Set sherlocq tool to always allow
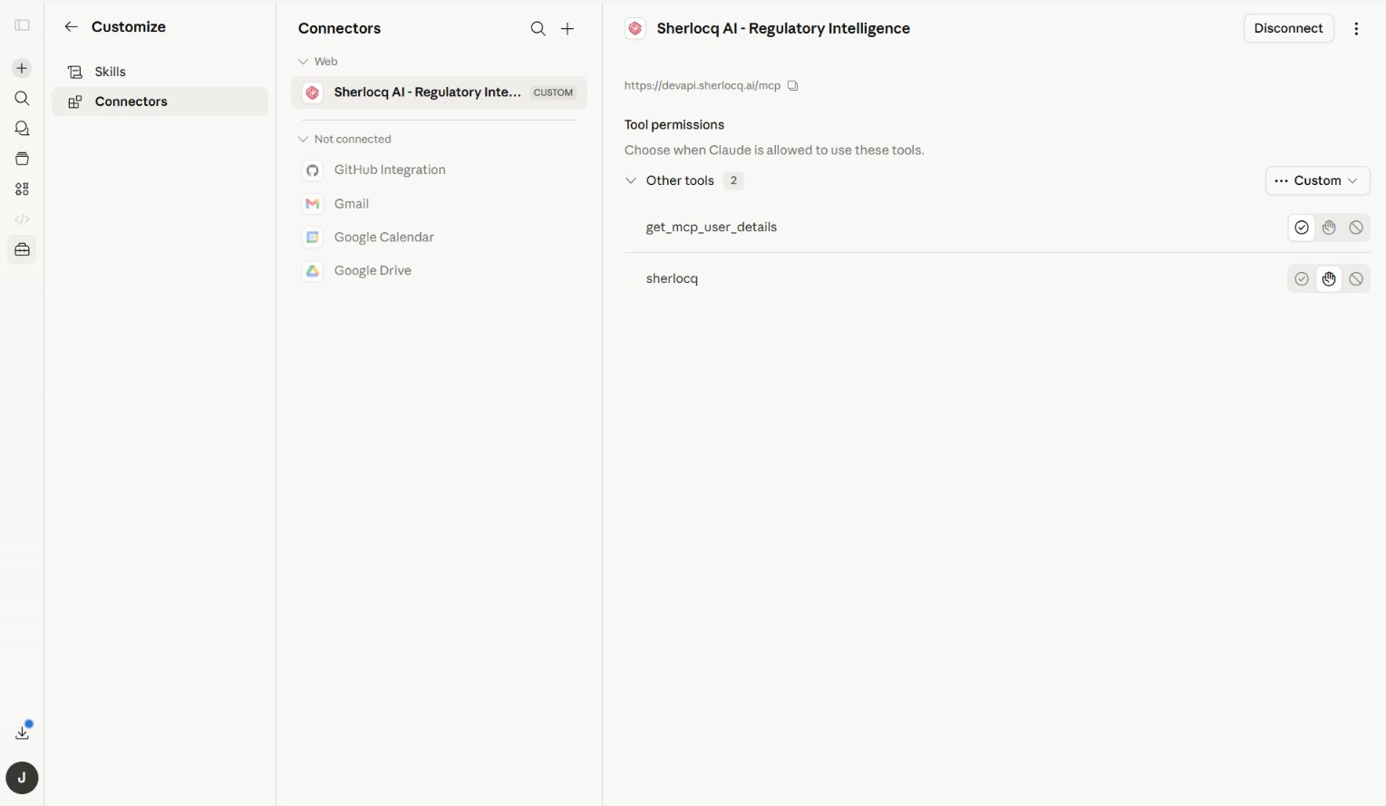The image size is (1386, 806). pos(1302,279)
